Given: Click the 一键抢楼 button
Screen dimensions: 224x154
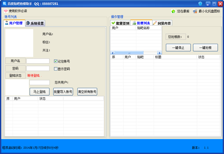Looking at the screenshot, I should click(205, 48).
